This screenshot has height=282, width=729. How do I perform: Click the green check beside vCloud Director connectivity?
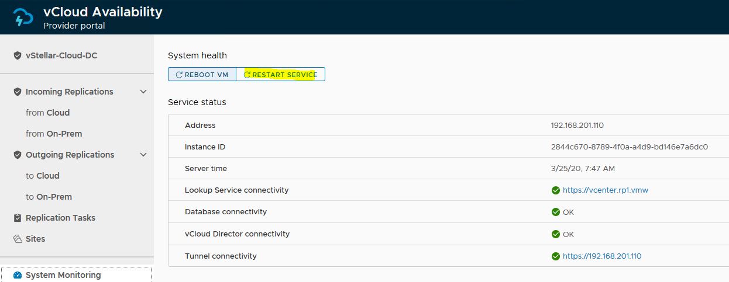555,234
